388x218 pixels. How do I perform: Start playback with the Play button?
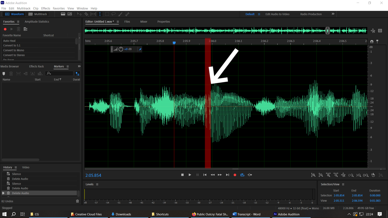[x=190, y=175]
